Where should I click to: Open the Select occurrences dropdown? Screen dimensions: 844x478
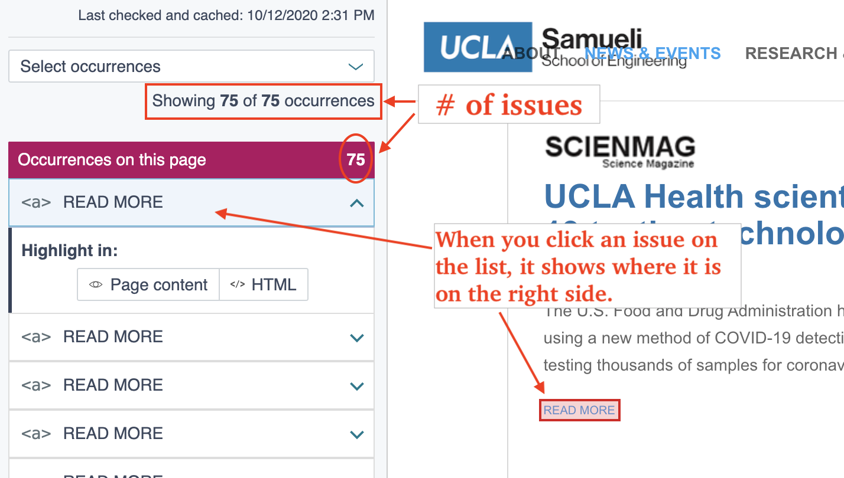[x=191, y=66]
